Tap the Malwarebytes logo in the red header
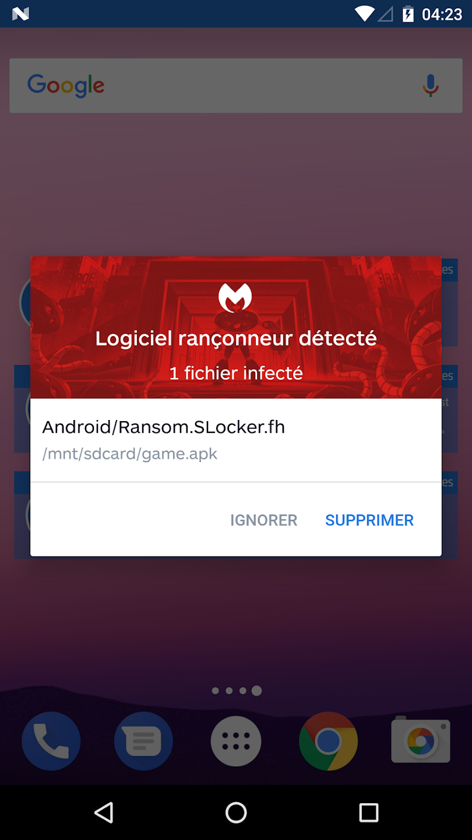Image resolution: width=472 pixels, height=840 pixels. [235, 298]
